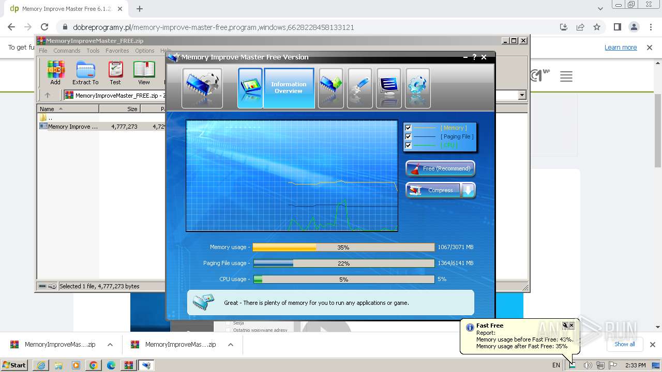Click Show all downloads button
Screen dimensions: 662x372
(x=624, y=344)
